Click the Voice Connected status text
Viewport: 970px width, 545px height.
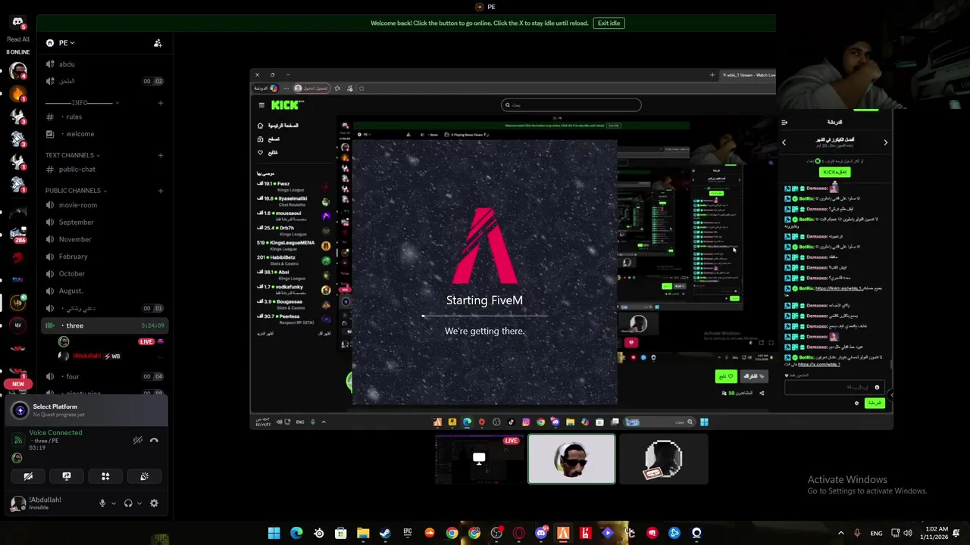tap(55, 433)
